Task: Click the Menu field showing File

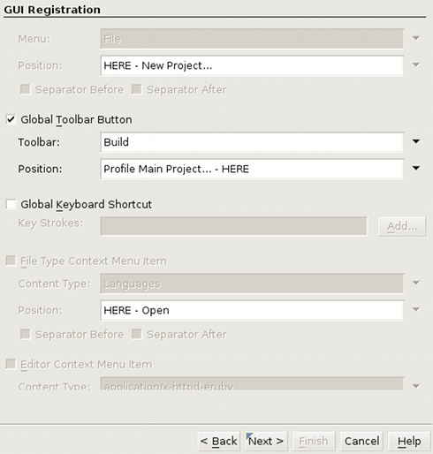Action: pos(252,39)
